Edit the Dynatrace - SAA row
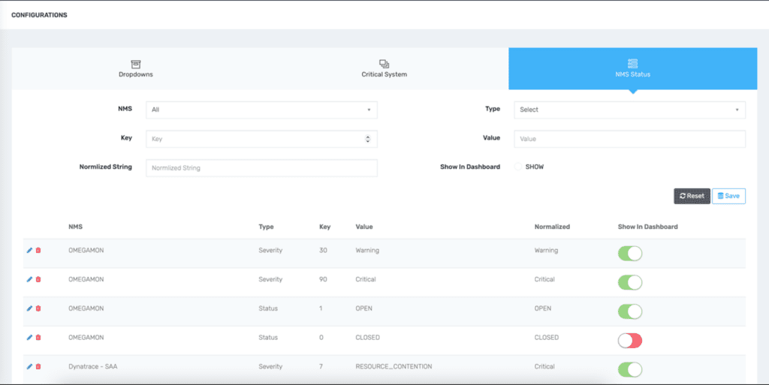The width and height of the screenshot is (769, 385). (x=29, y=366)
